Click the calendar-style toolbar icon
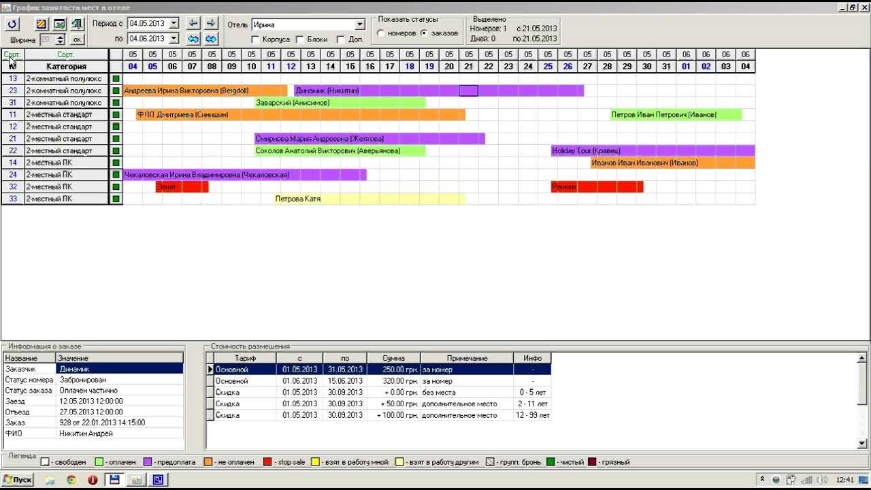Image resolution: width=871 pixels, height=490 pixels. (59, 24)
